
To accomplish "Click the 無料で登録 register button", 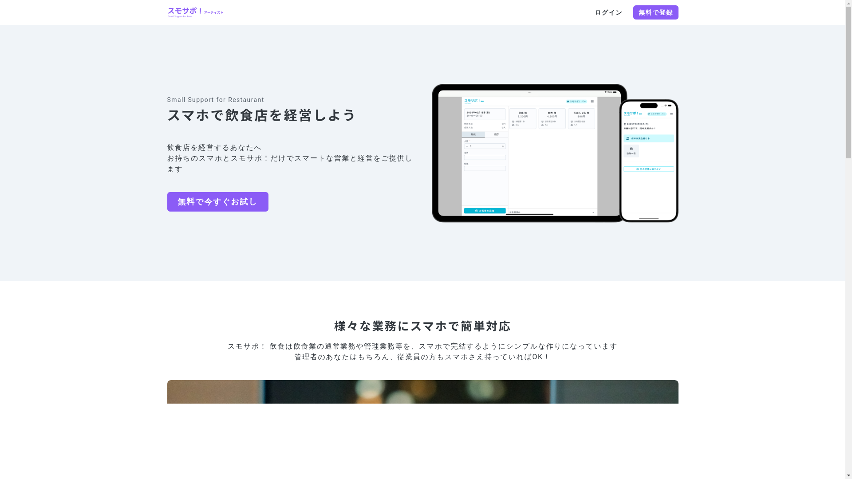I will tap(655, 12).
